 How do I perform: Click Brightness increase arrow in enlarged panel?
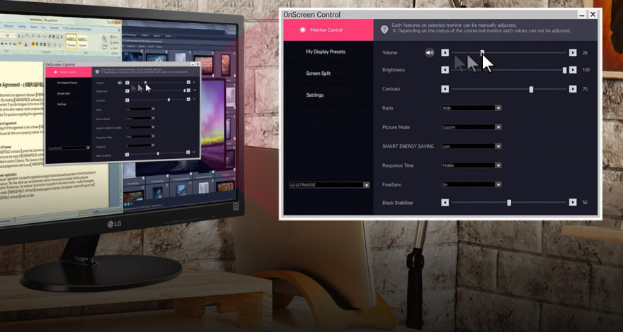573,70
